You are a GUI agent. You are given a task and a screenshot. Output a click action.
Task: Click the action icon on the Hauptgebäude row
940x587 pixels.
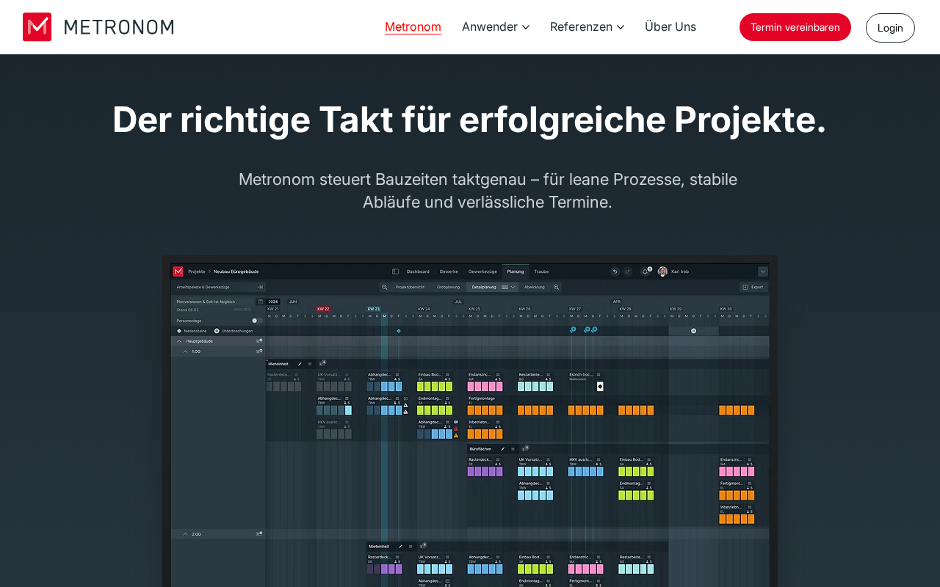coord(259,341)
